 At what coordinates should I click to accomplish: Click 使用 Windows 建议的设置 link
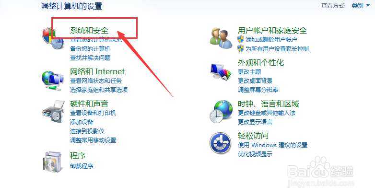click(x=273, y=145)
